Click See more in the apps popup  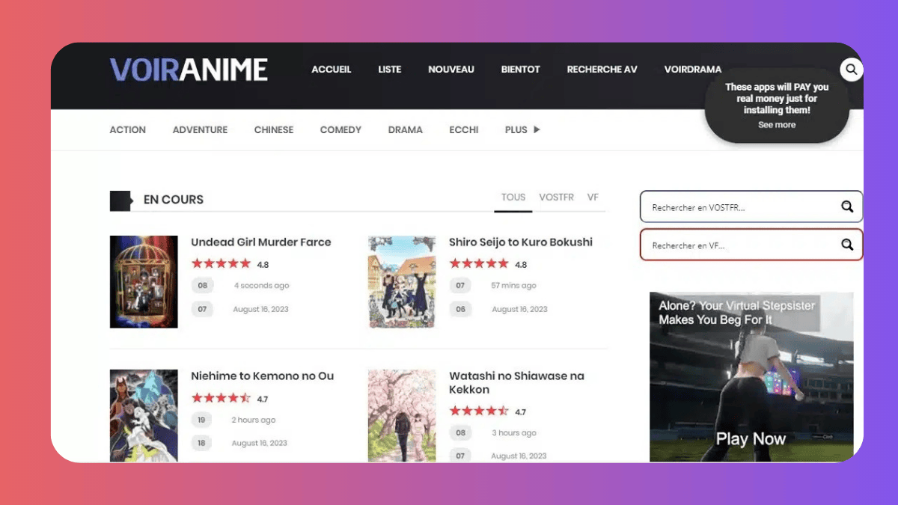(x=777, y=125)
